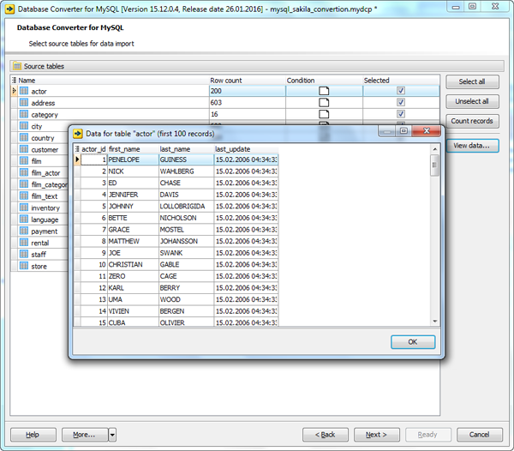This screenshot has height=451, width=514.
Task: Sort by last_update column header
Action: pos(246,149)
